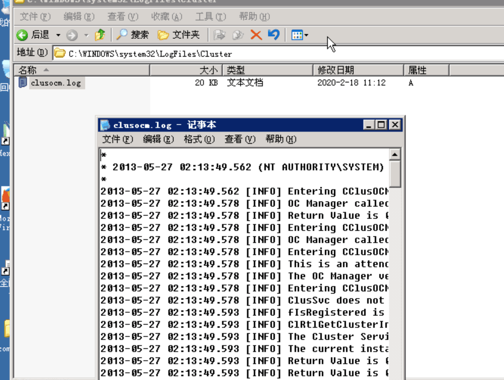The height and width of the screenshot is (380, 504).
Task: Click the 'ClusSvc does not' log line
Action: pos(242,301)
